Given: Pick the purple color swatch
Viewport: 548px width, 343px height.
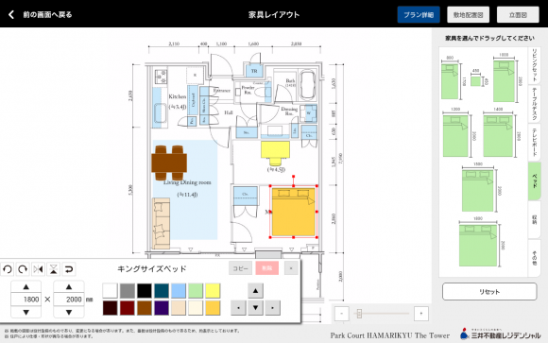Looking at the screenshot, I should (x=162, y=308).
